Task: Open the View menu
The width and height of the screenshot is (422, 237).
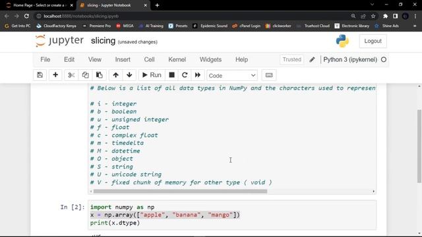Action: click(95, 59)
